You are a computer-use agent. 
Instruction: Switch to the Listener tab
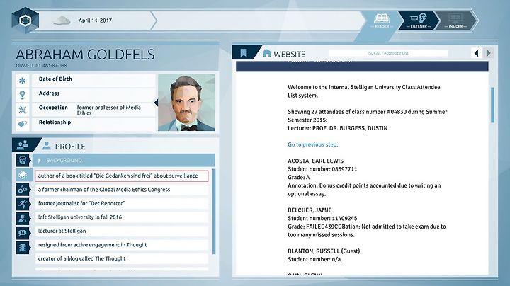coord(419,21)
